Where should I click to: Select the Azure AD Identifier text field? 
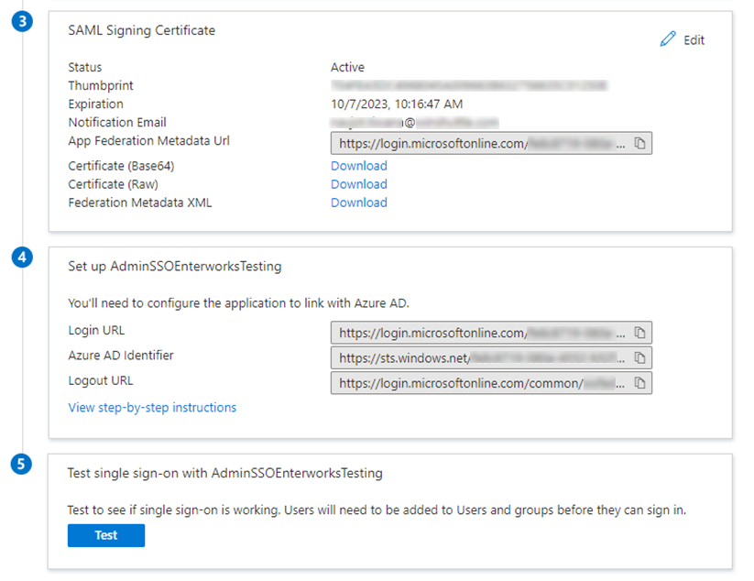coord(481,357)
